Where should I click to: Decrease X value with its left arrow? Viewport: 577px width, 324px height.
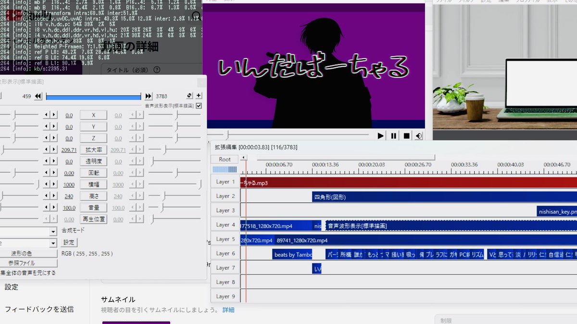point(46,115)
